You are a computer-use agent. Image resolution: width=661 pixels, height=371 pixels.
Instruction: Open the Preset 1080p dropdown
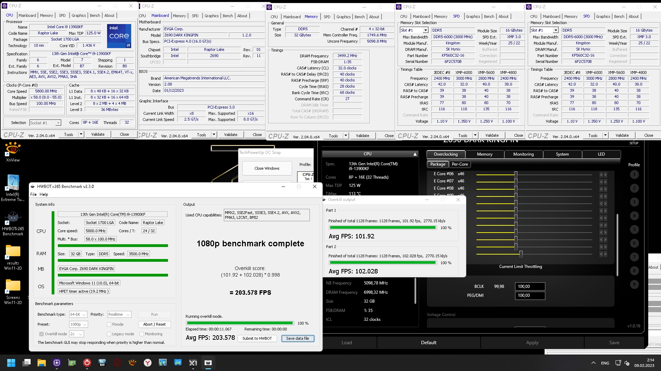[78, 324]
